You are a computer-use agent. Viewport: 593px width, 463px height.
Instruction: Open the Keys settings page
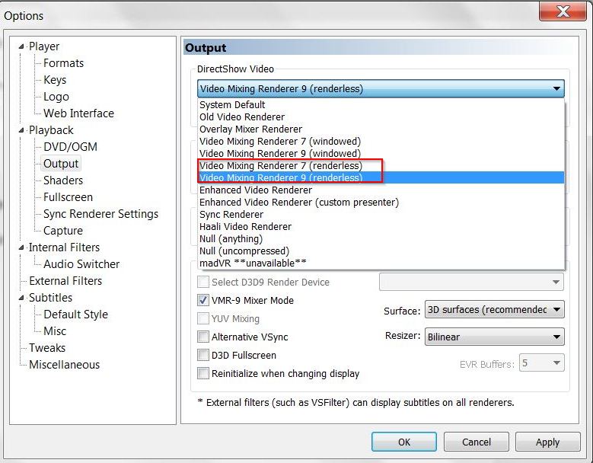55,80
